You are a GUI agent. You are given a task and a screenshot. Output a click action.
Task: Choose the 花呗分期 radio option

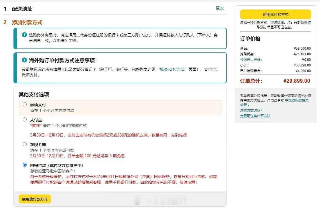coord(25,144)
